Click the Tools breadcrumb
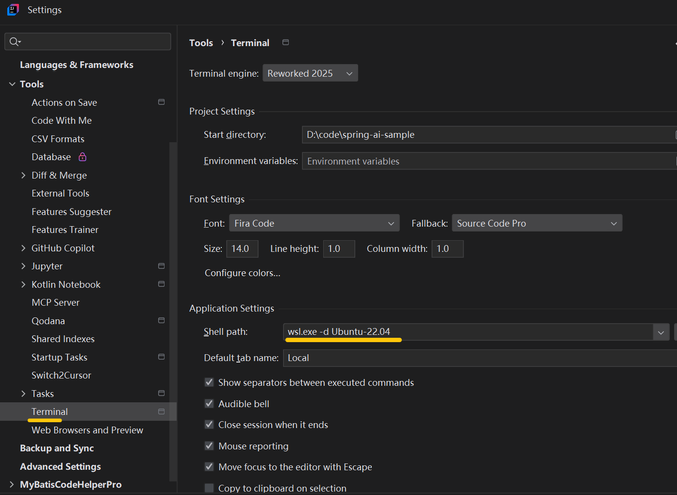The height and width of the screenshot is (495, 677). point(201,43)
